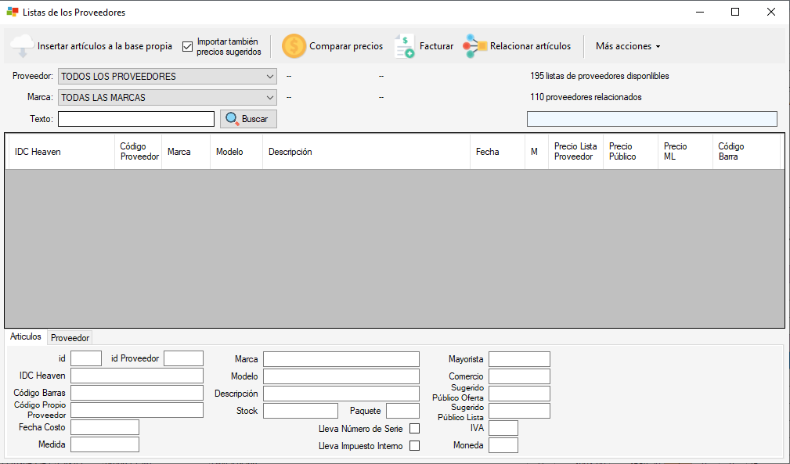Click the Comercio price field
Image resolution: width=790 pixels, height=464 pixels.
coord(519,376)
